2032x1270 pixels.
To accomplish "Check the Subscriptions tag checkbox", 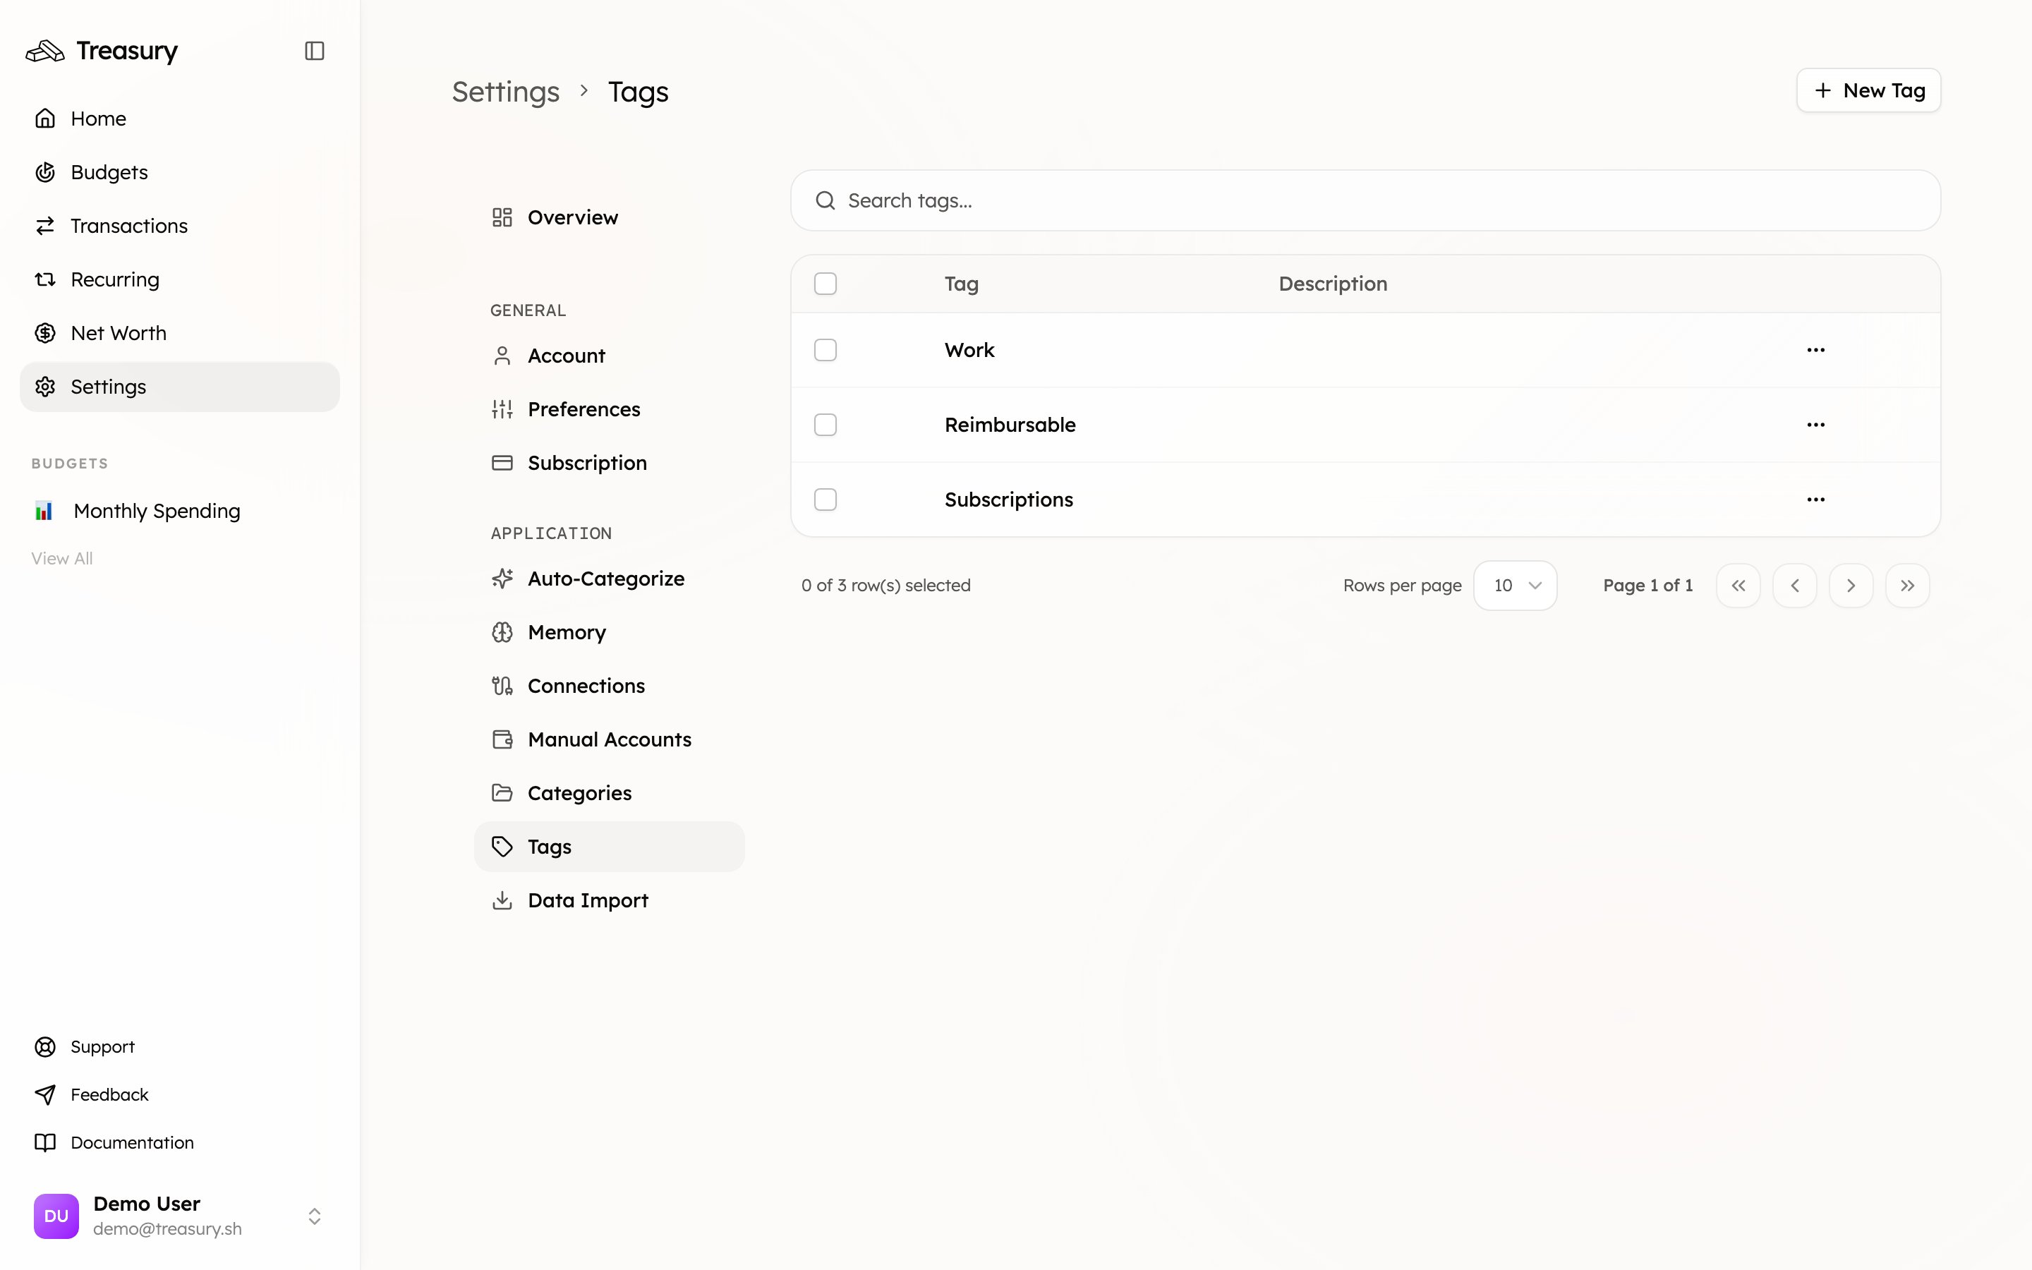I will point(825,500).
